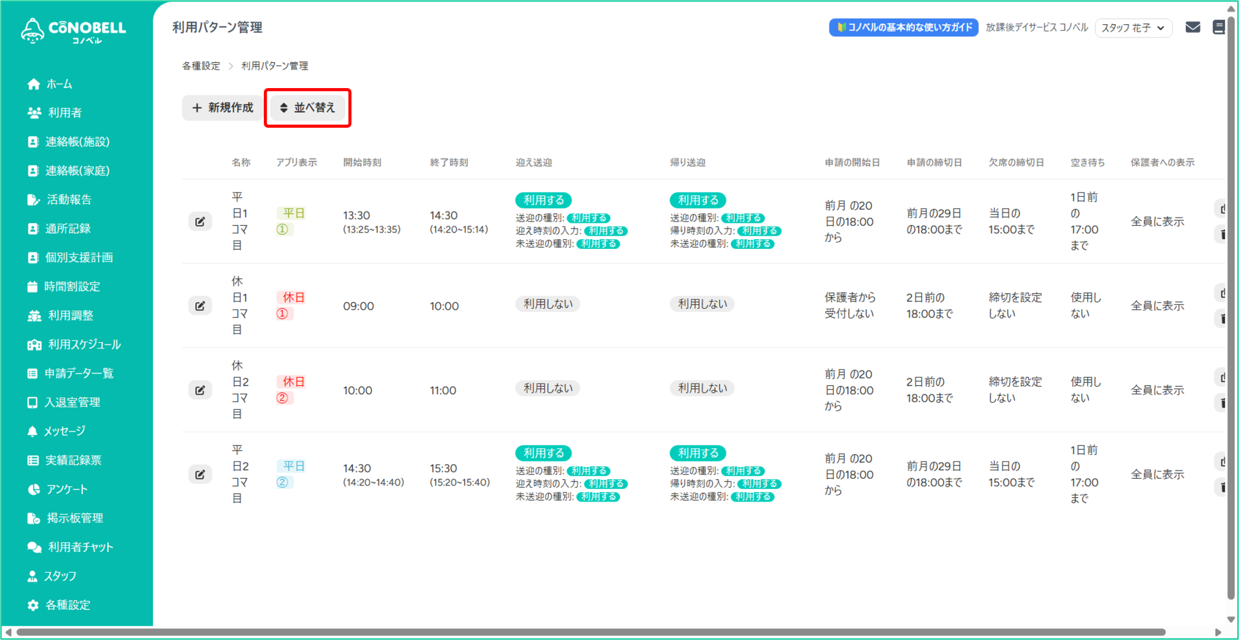Click the 新規作成 button
Screen dimensions: 1239x640
223,107
